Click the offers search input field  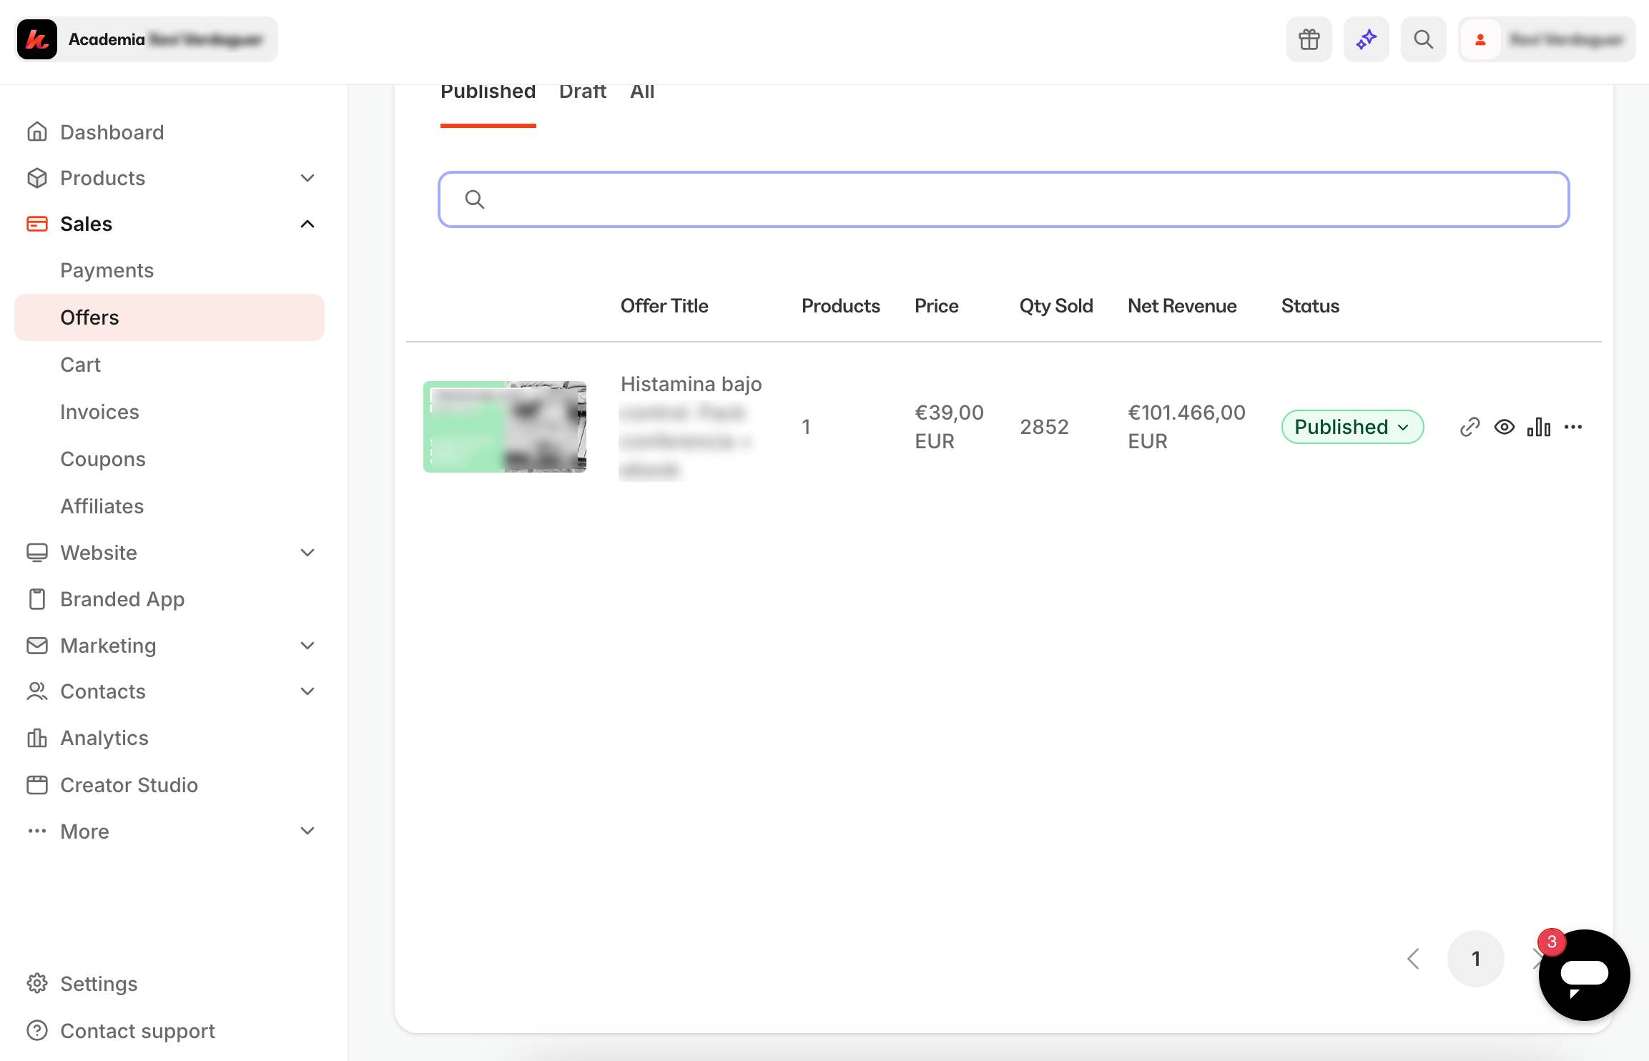1003,199
